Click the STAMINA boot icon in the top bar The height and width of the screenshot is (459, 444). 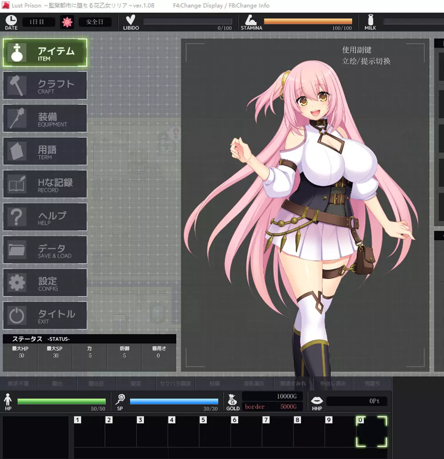pyautogui.click(x=251, y=20)
